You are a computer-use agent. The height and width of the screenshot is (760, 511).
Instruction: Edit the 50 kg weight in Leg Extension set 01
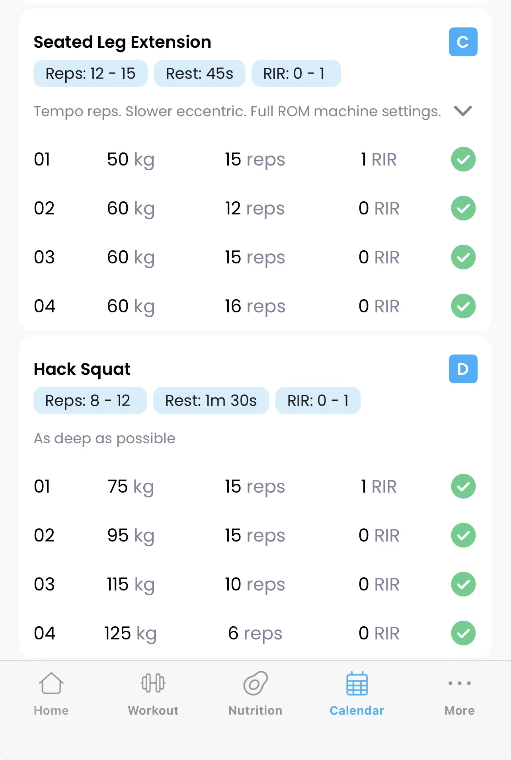[130, 160]
